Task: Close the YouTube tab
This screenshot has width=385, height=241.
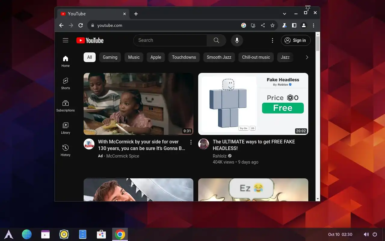Action: click(125, 14)
